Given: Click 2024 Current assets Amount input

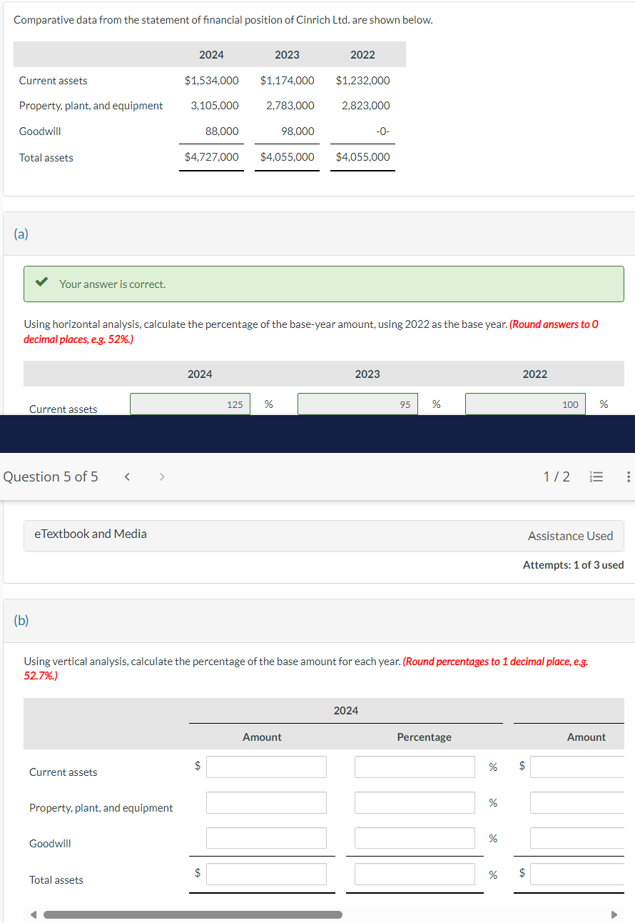Looking at the screenshot, I should (x=266, y=767).
